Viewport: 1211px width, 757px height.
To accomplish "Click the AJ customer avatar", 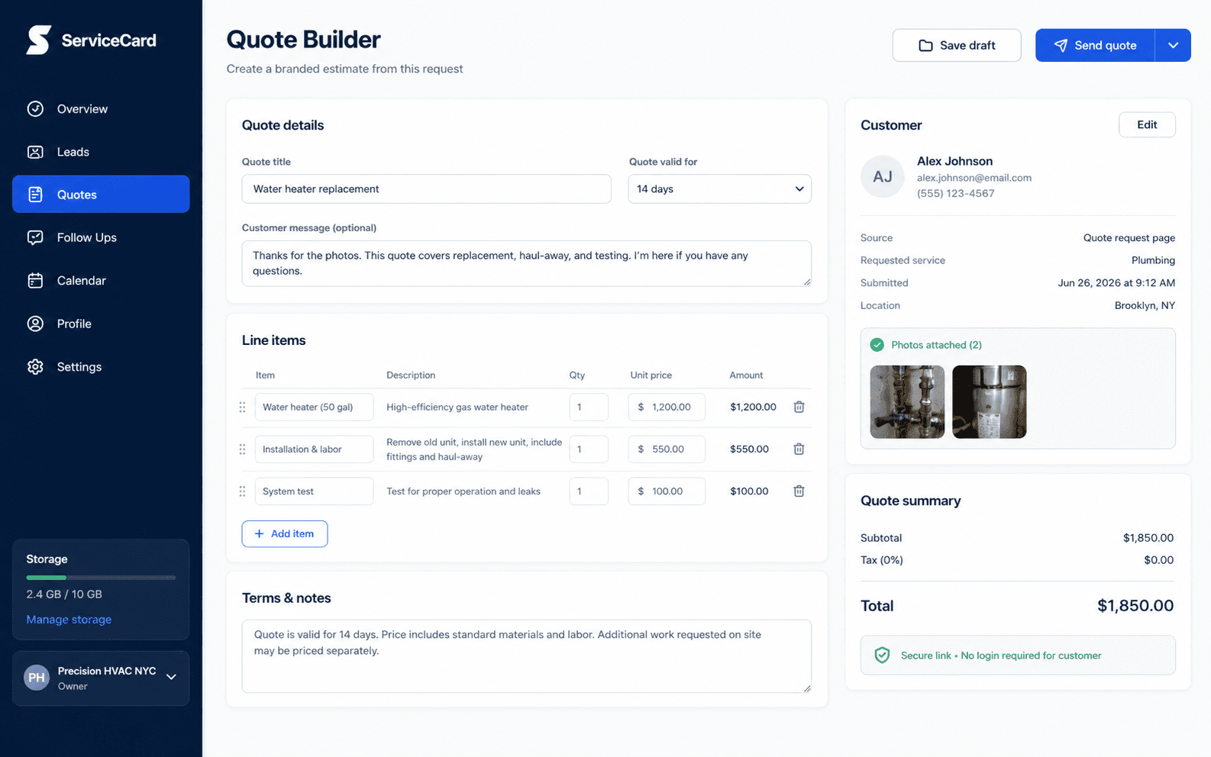I will 883,176.
